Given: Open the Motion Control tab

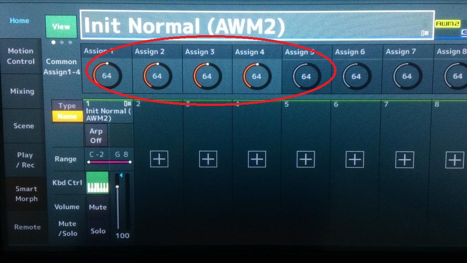Looking at the screenshot, I should point(21,56).
